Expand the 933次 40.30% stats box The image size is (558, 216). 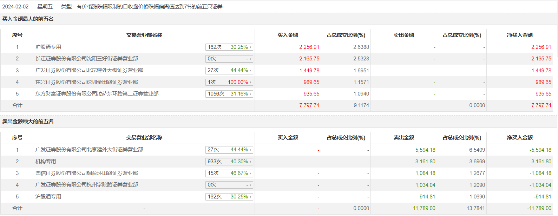(229, 162)
